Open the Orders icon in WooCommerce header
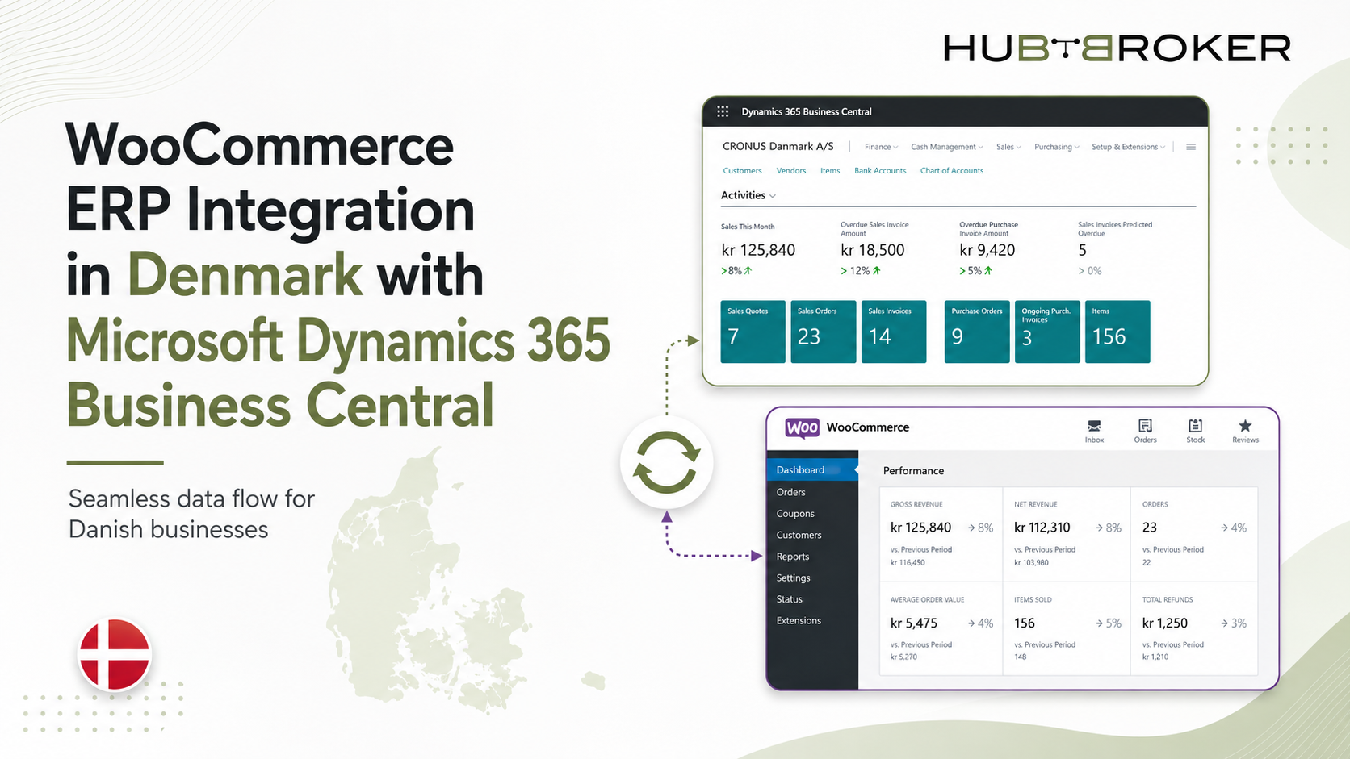 point(1145,431)
